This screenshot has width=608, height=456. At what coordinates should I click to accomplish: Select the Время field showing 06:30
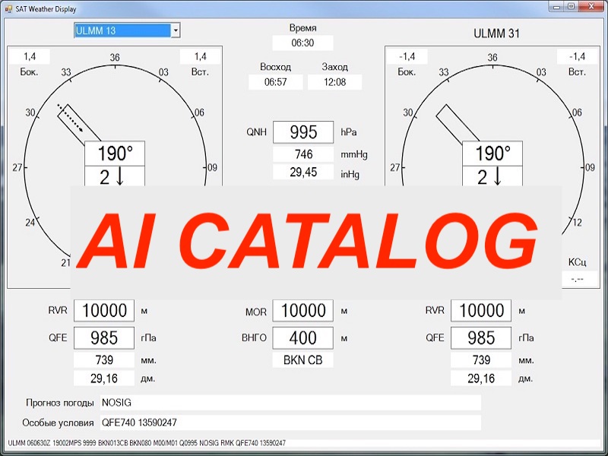[x=302, y=43]
